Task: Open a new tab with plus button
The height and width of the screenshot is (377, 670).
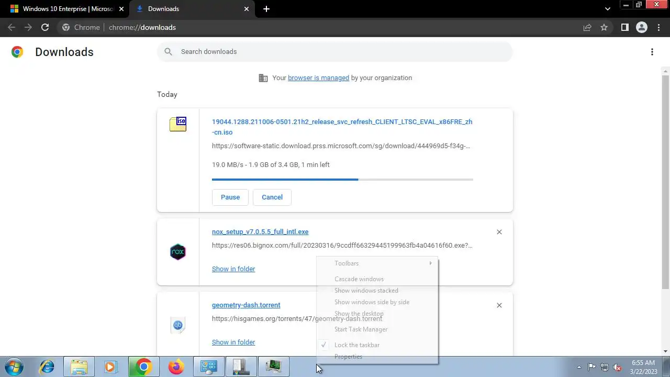Action: [266, 9]
